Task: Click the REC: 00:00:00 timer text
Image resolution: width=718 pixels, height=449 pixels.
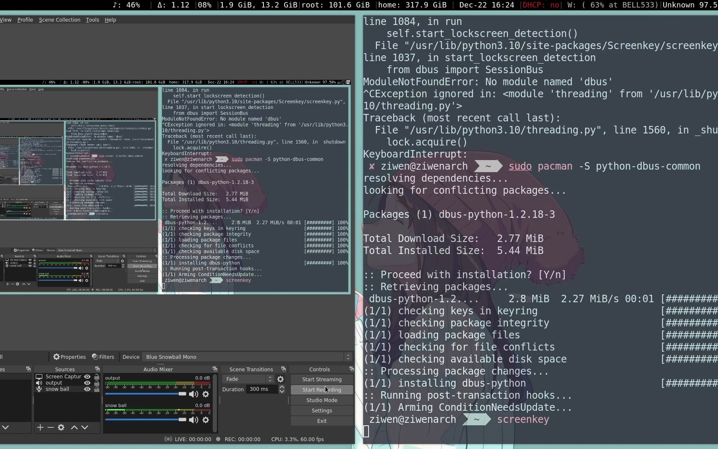Action: (x=242, y=439)
